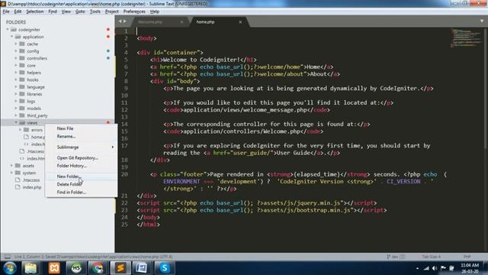Expand the errors folder
Screen dimensions: 488x275
pos(21,130)
